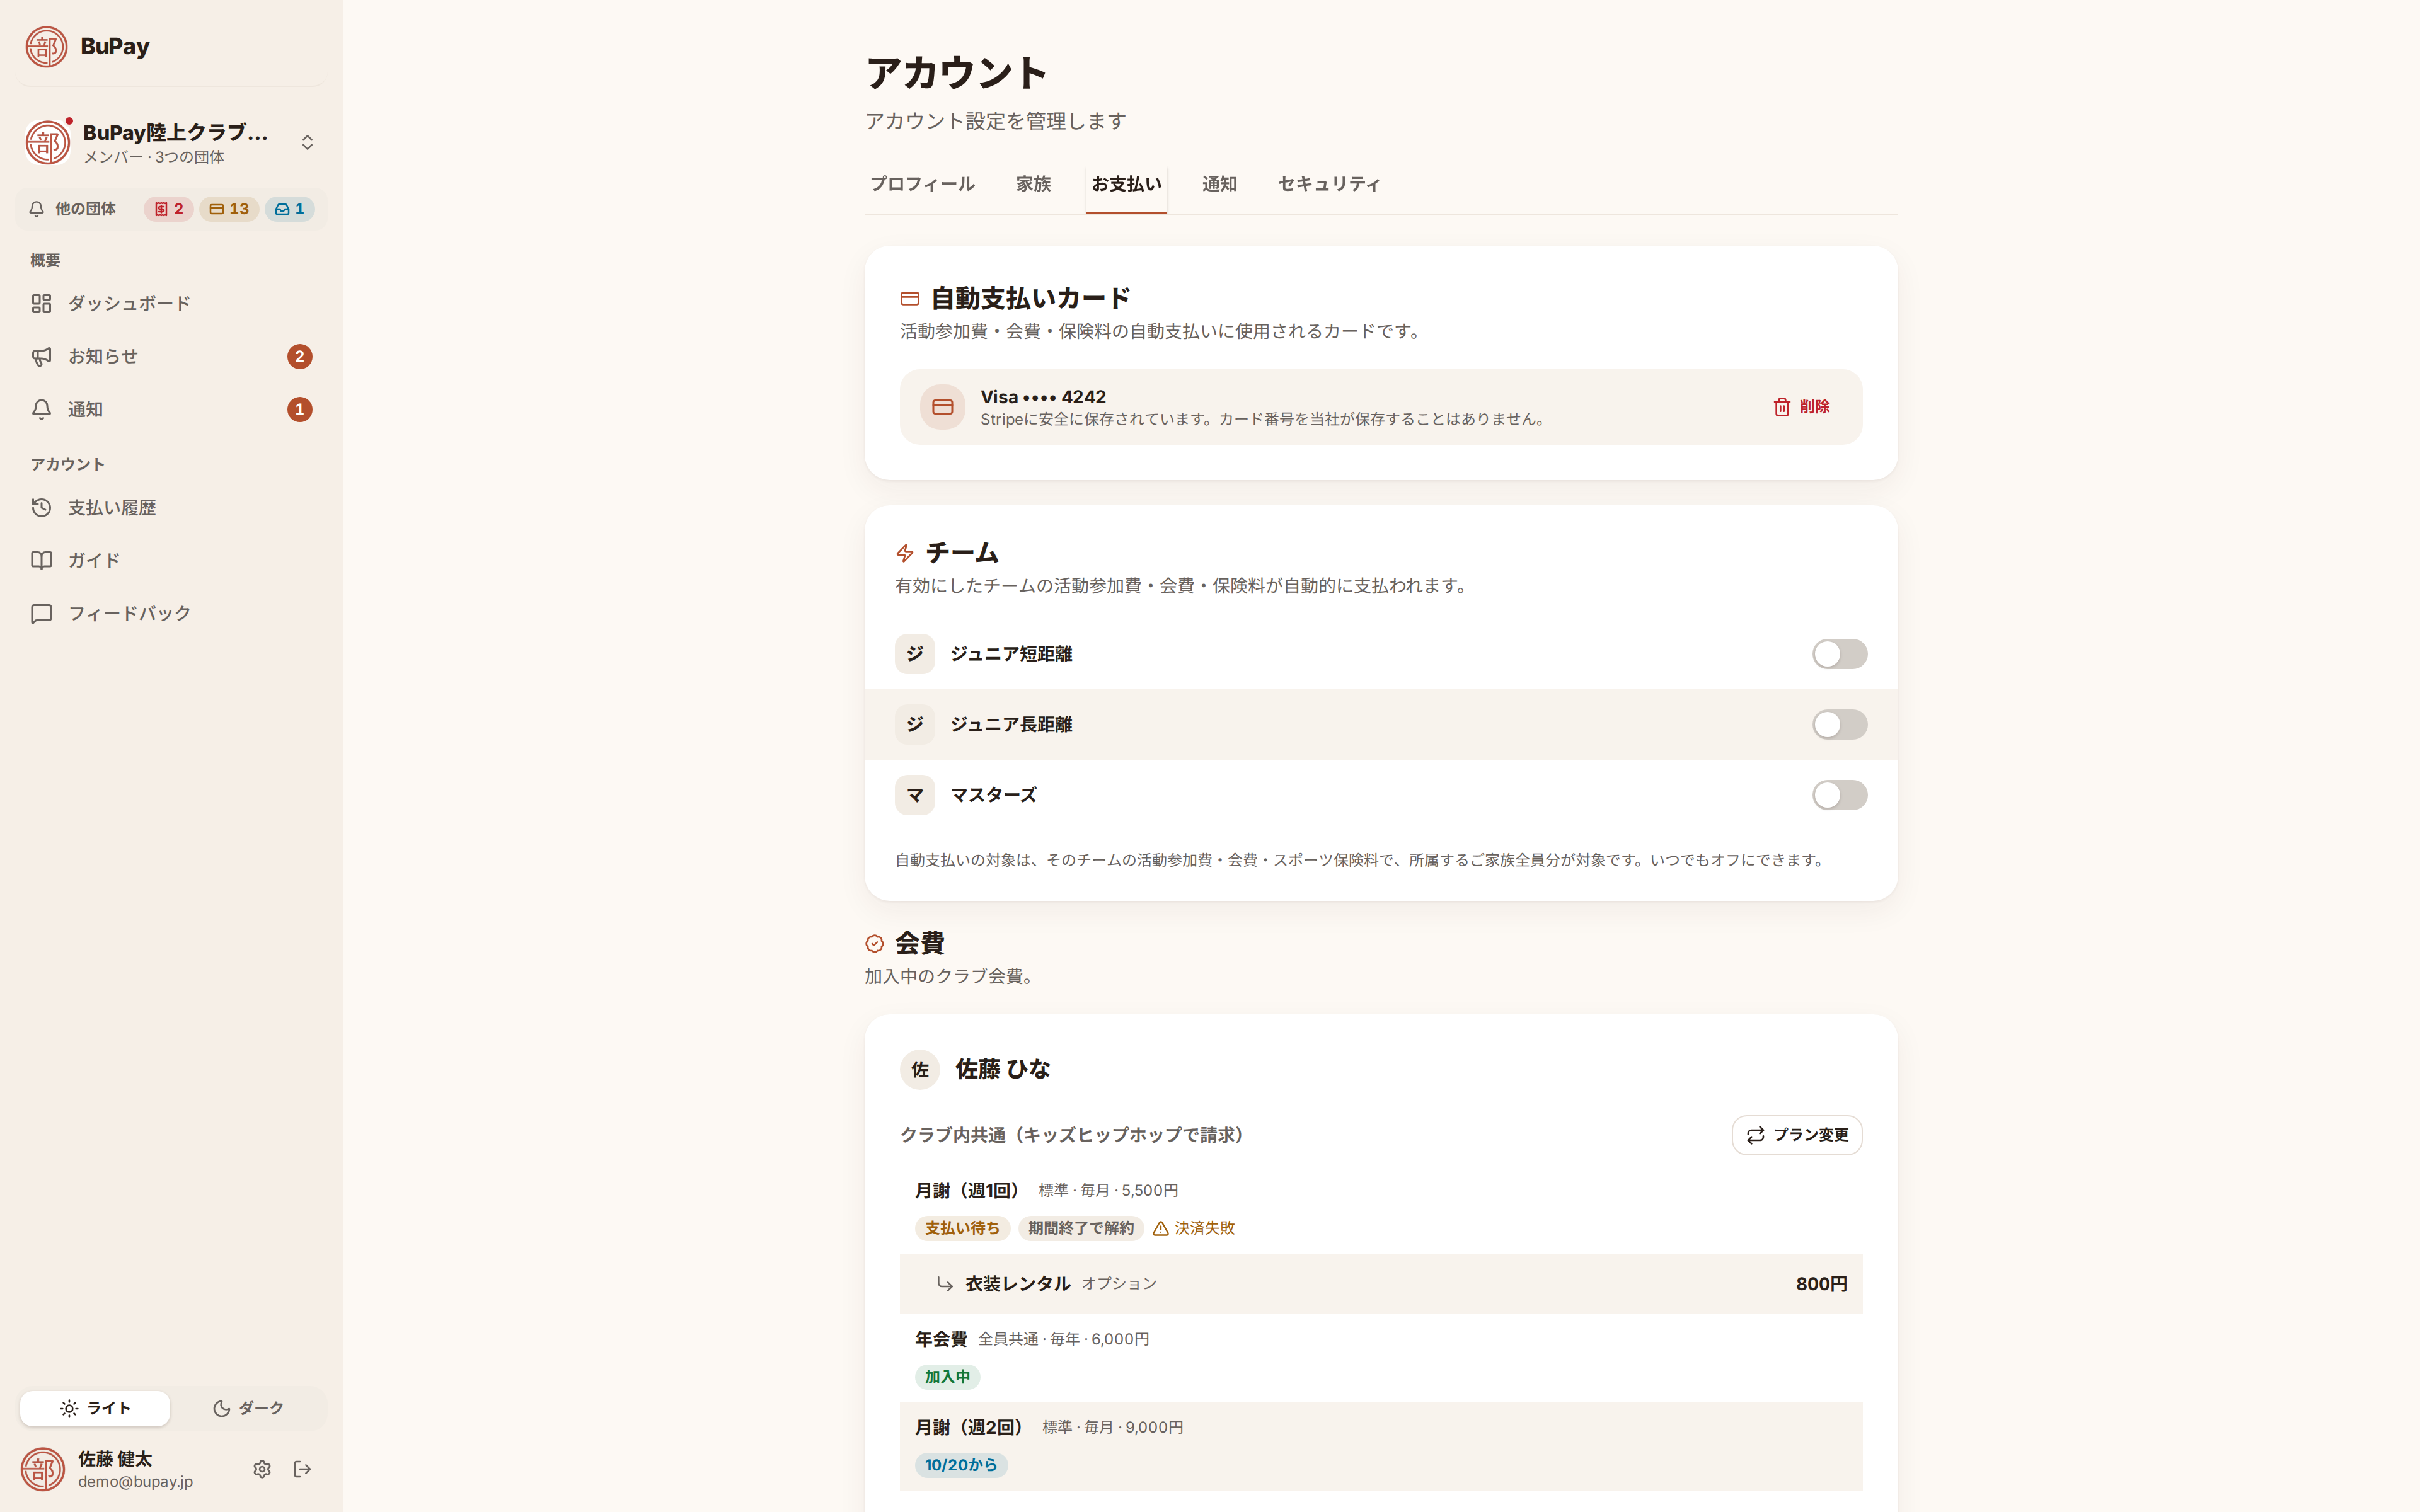Click the BuPay logo in the sidebar header
Screen dimensions: 2420x1512
pos(46,46)
